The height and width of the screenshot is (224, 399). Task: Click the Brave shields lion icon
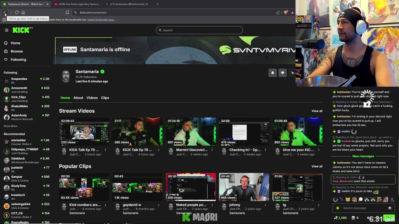pos(286,12)
